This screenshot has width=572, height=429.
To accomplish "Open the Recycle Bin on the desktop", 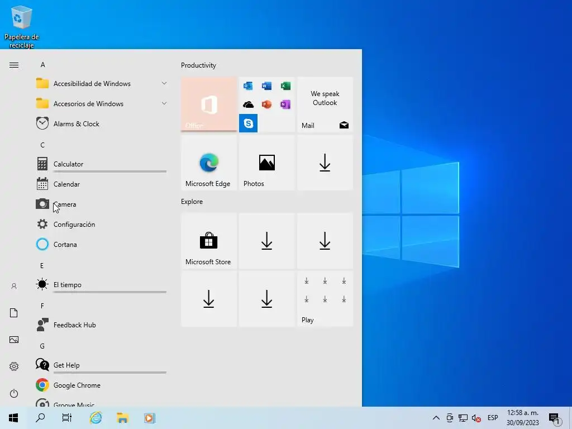I will click(x=22, y=27).
